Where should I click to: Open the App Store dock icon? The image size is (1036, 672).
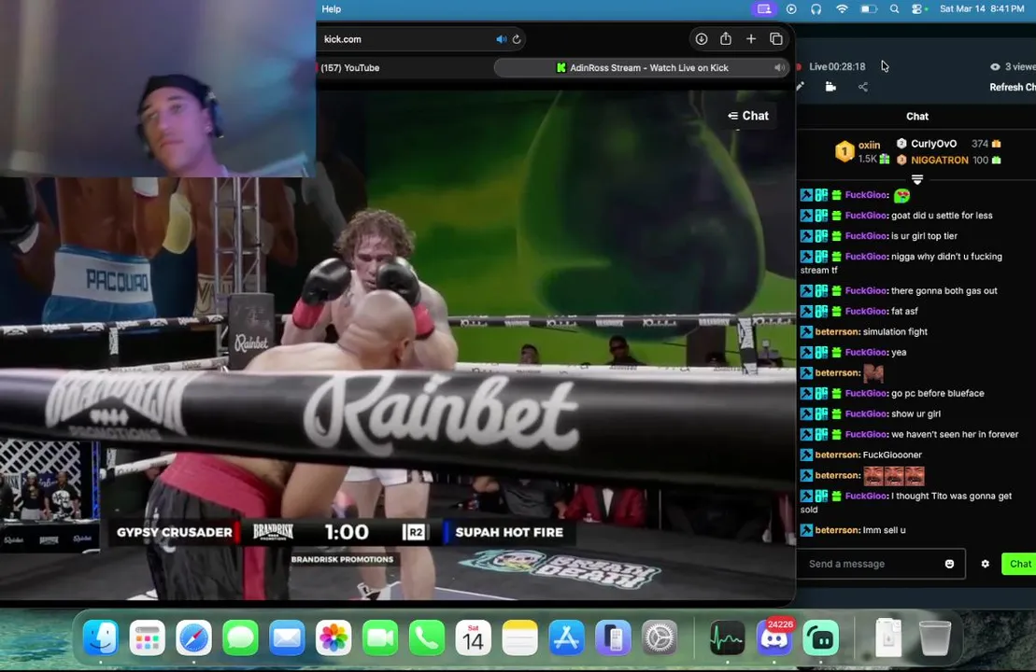pyautogui.click(x=566, y=638)
